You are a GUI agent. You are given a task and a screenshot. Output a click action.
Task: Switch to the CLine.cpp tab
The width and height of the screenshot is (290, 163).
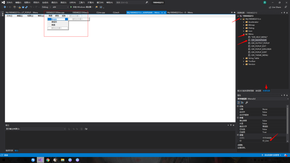pyautogui.click(x=101, y=12)
